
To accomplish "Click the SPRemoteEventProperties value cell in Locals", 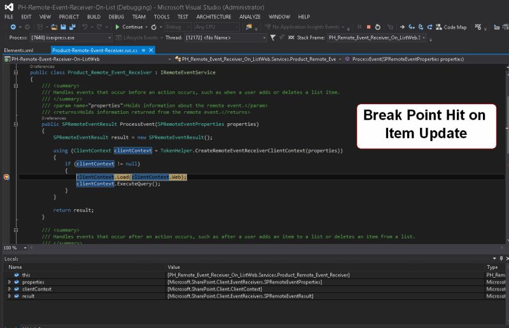I will [x=245, y=282].
